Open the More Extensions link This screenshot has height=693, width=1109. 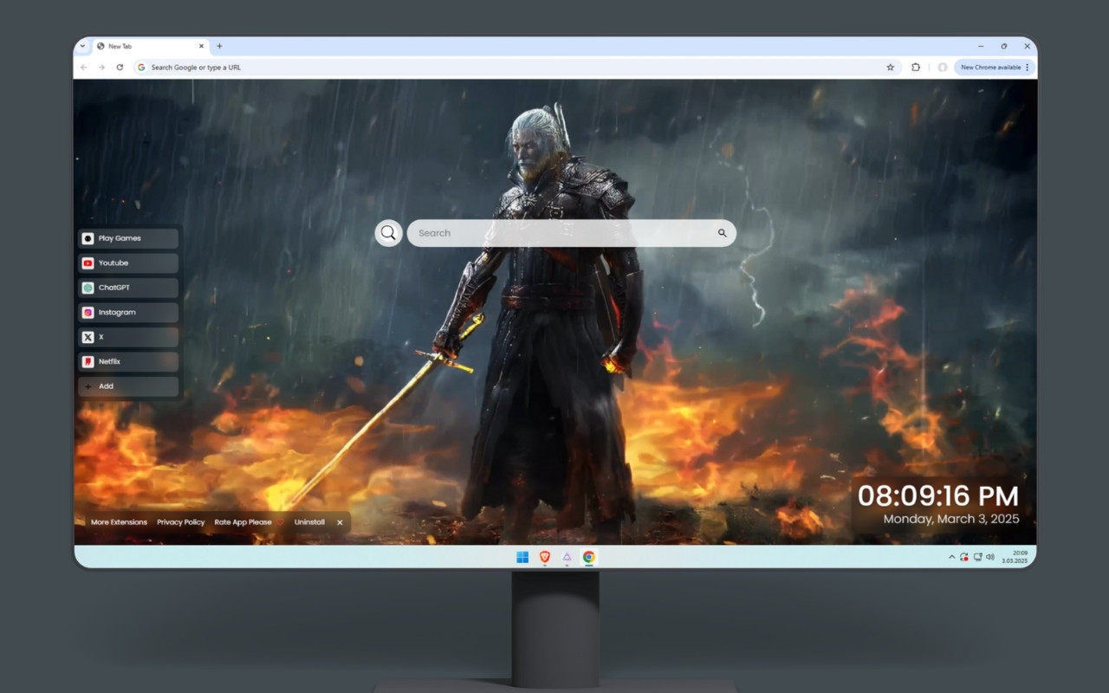coord(119,522)
